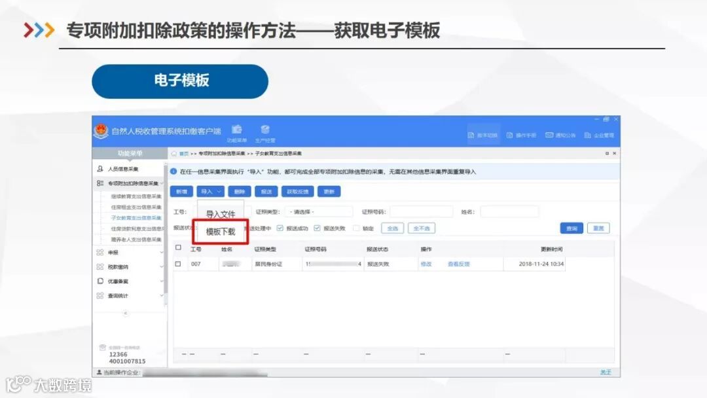This screenshot has height=398, width=707.
Task: Expand the 税款缴纳 sidebar section
Action: 162,267
